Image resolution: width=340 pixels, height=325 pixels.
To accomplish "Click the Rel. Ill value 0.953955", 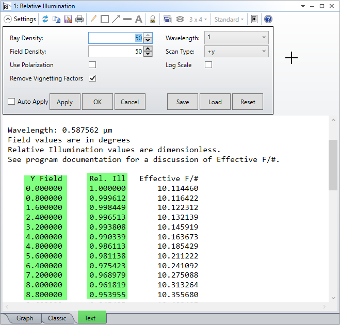I will pos(107,295).
